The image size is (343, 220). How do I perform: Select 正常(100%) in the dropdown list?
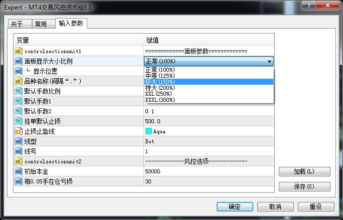pos(209,70)
